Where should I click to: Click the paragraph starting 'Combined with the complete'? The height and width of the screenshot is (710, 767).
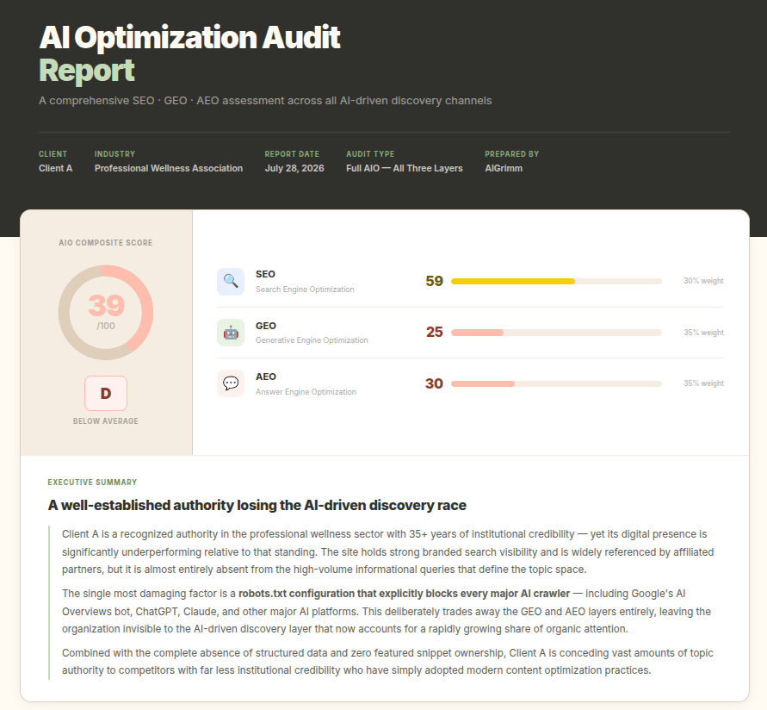tap(387, 662)
